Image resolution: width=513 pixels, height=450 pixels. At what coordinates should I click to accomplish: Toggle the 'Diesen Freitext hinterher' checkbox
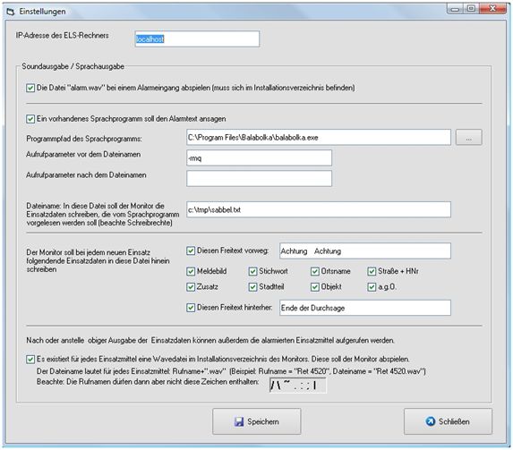tap(191, 308)
